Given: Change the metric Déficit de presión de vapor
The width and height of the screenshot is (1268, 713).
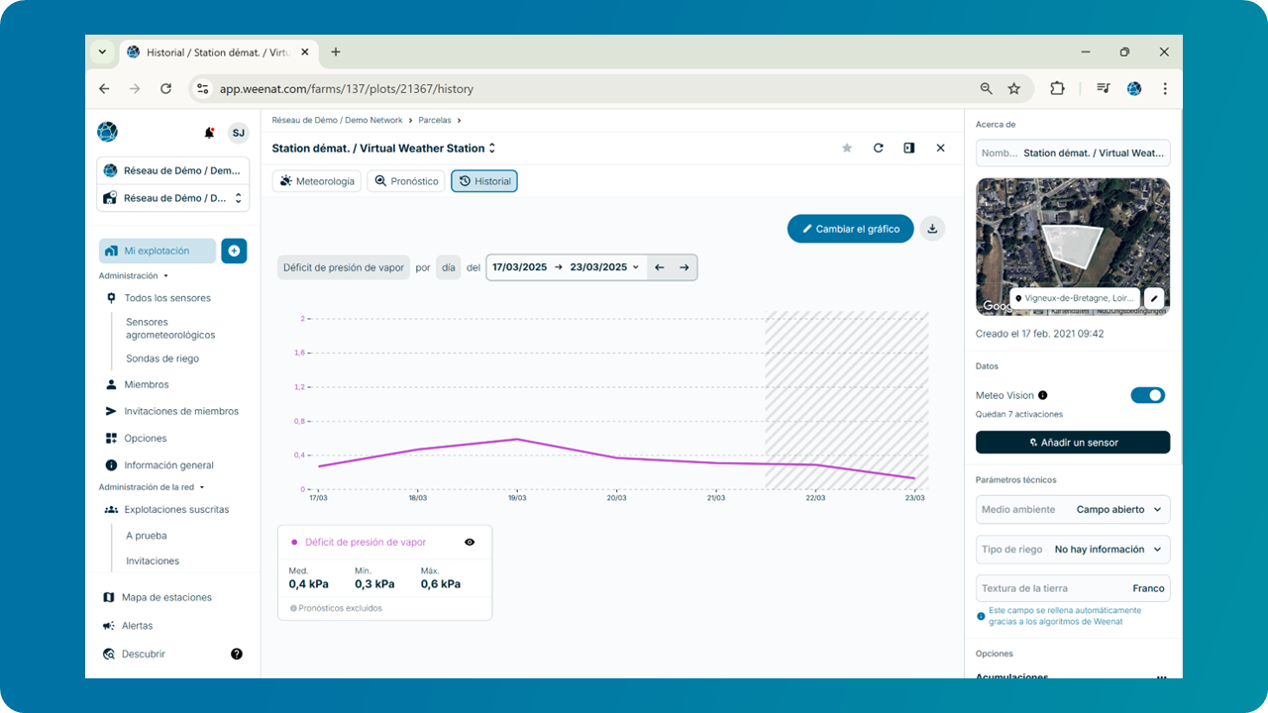Looking at the screenshot, I should (x=344, y=267).
